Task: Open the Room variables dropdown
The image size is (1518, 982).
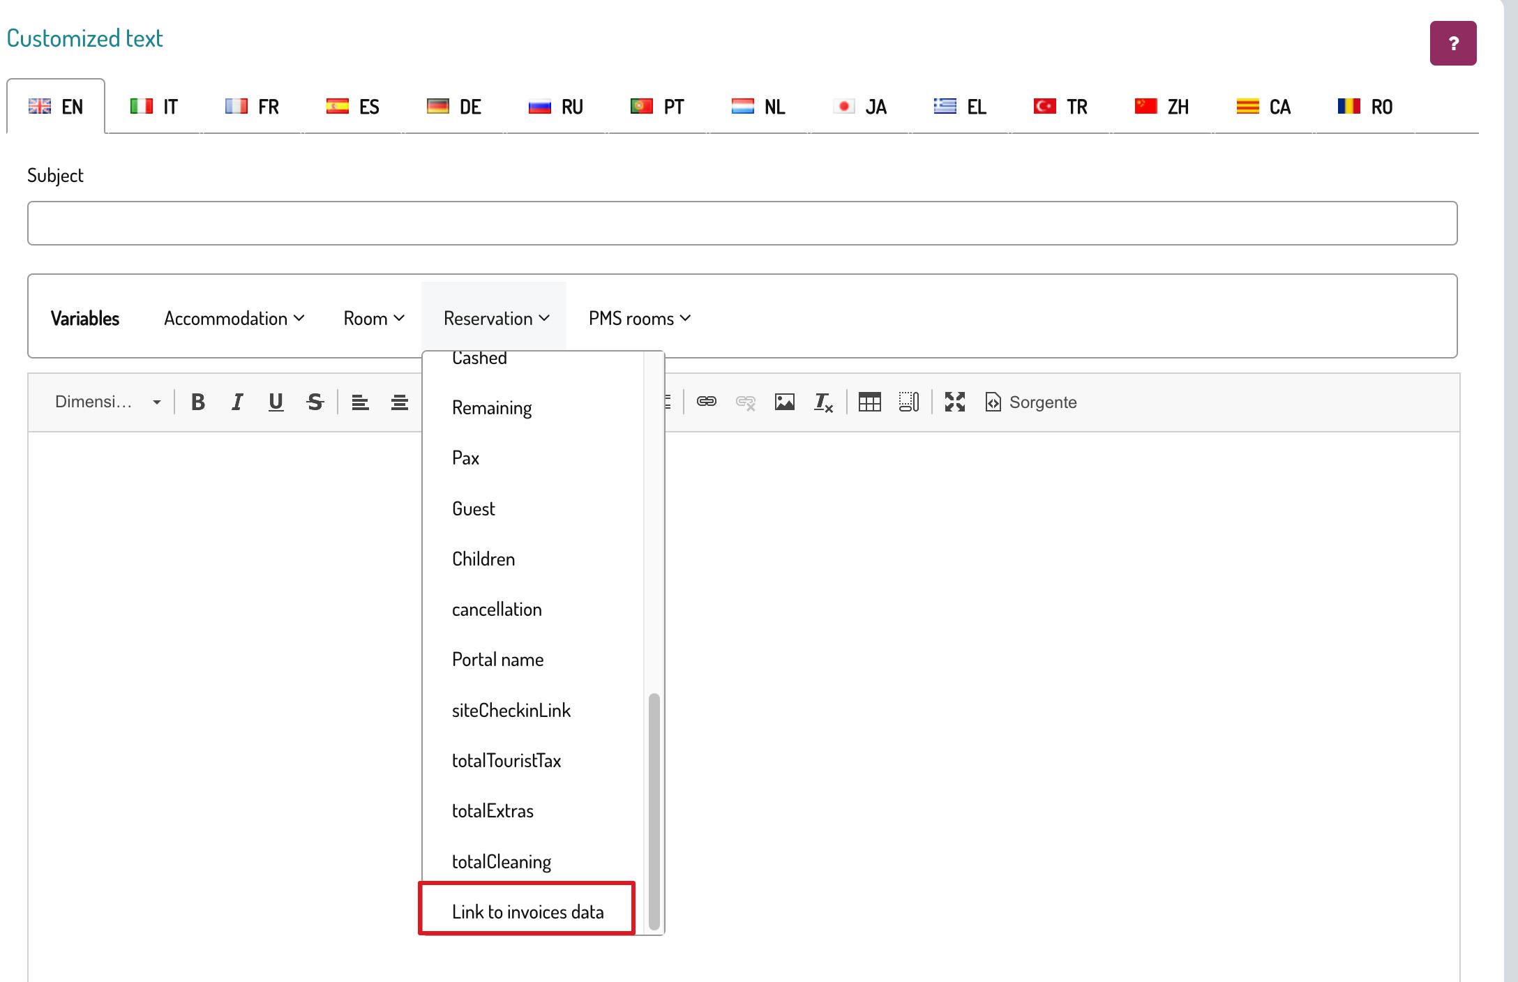Action: [x=373, y=319]
